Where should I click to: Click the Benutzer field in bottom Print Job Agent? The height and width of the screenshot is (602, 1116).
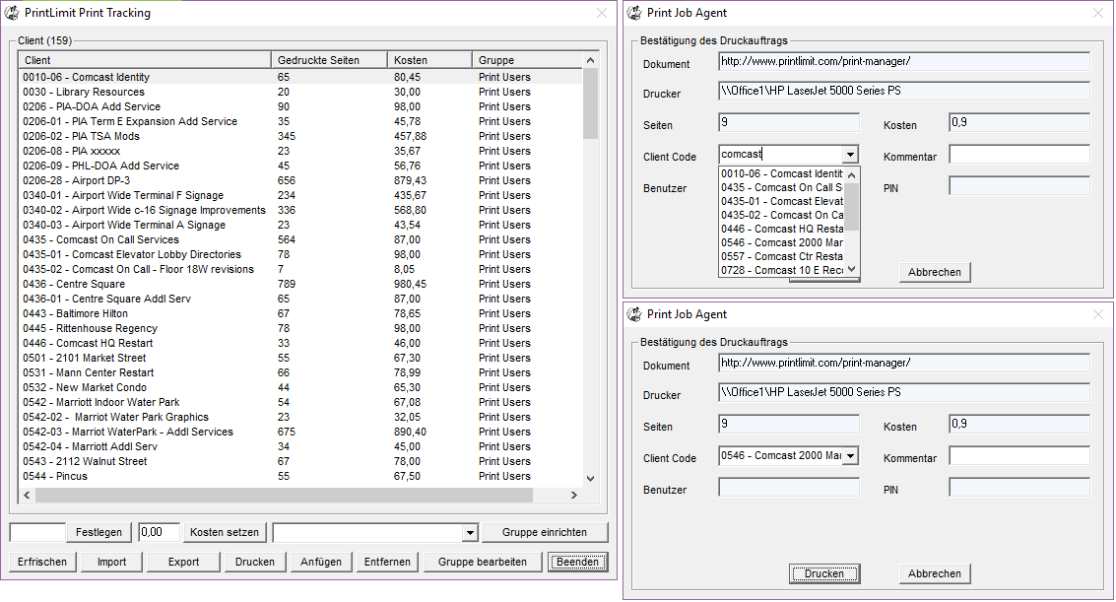(x=789, y=488)
